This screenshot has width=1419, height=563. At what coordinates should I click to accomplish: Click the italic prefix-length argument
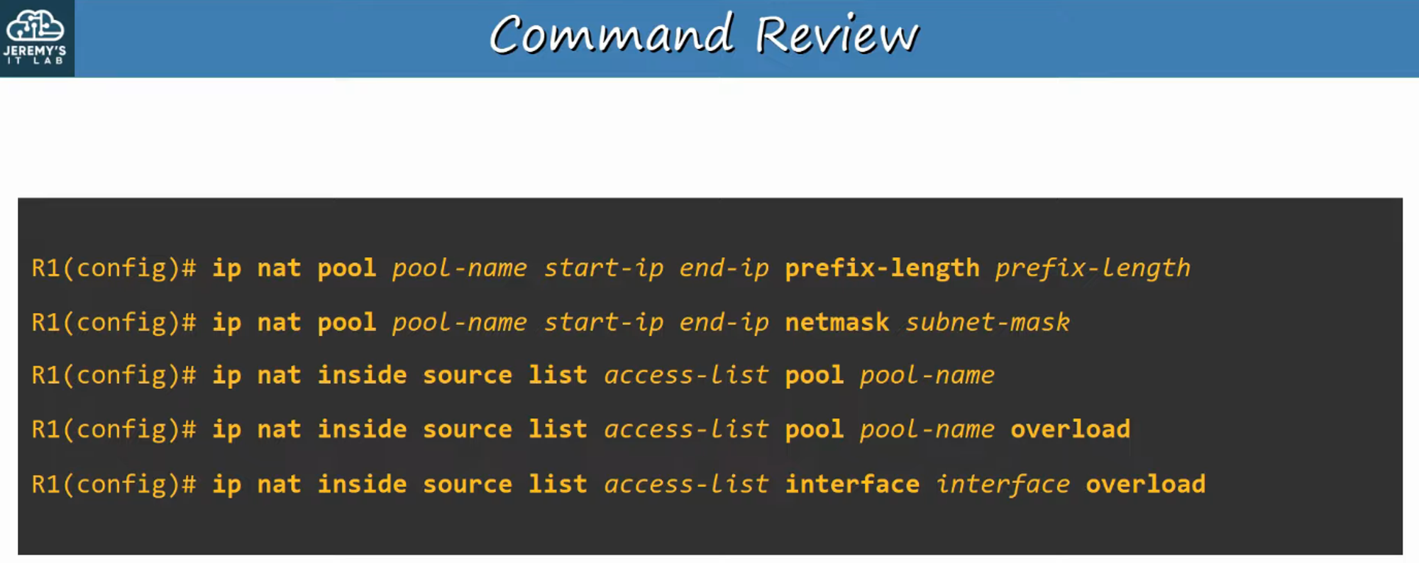tap(1092, 268)
